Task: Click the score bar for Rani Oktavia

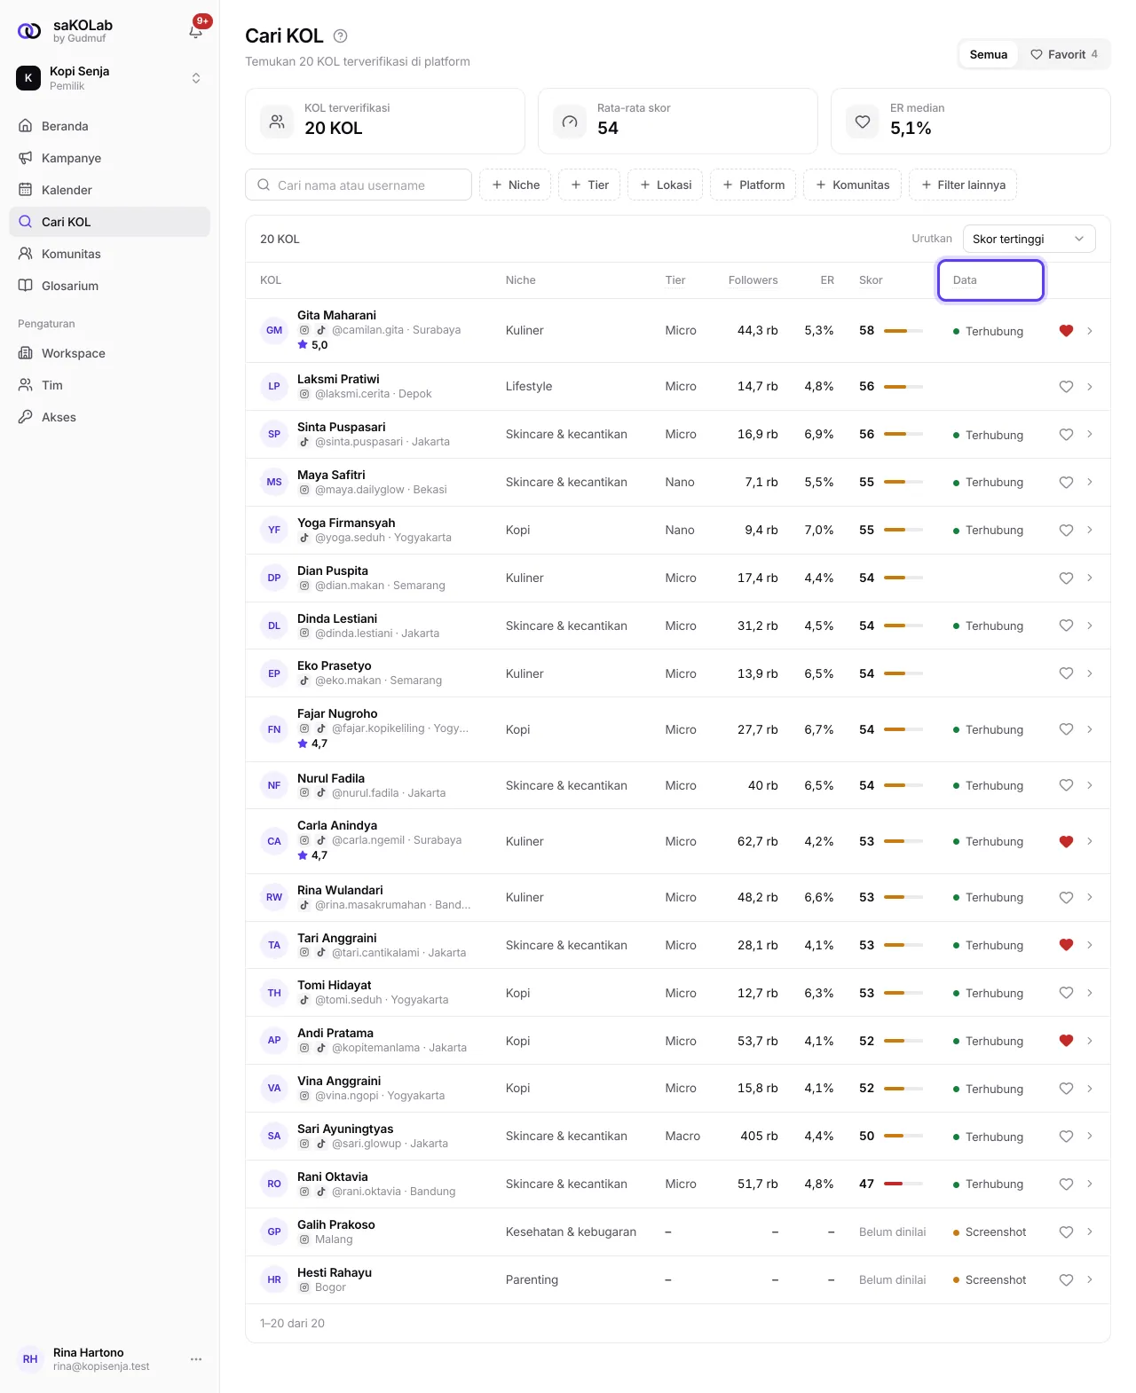Action: pyautogui.click(x=903, y=1184)
